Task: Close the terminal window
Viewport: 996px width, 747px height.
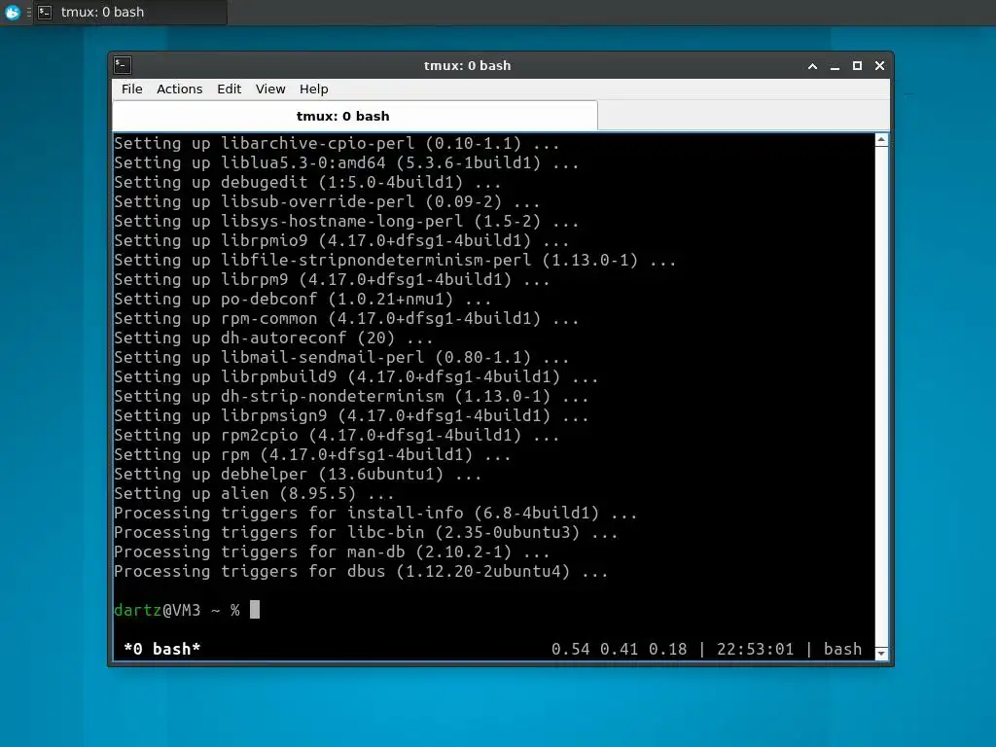Action: pyautogui.click(x=879, y=66)
